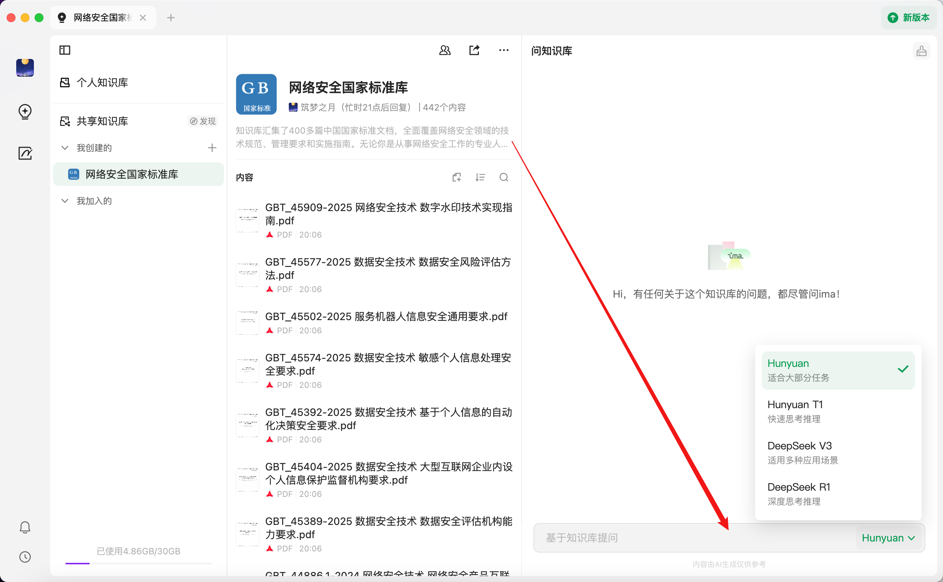Open 个人知识库 in the sidebar
The width and height of the screenshot is (943, 582).
point(102,83)
